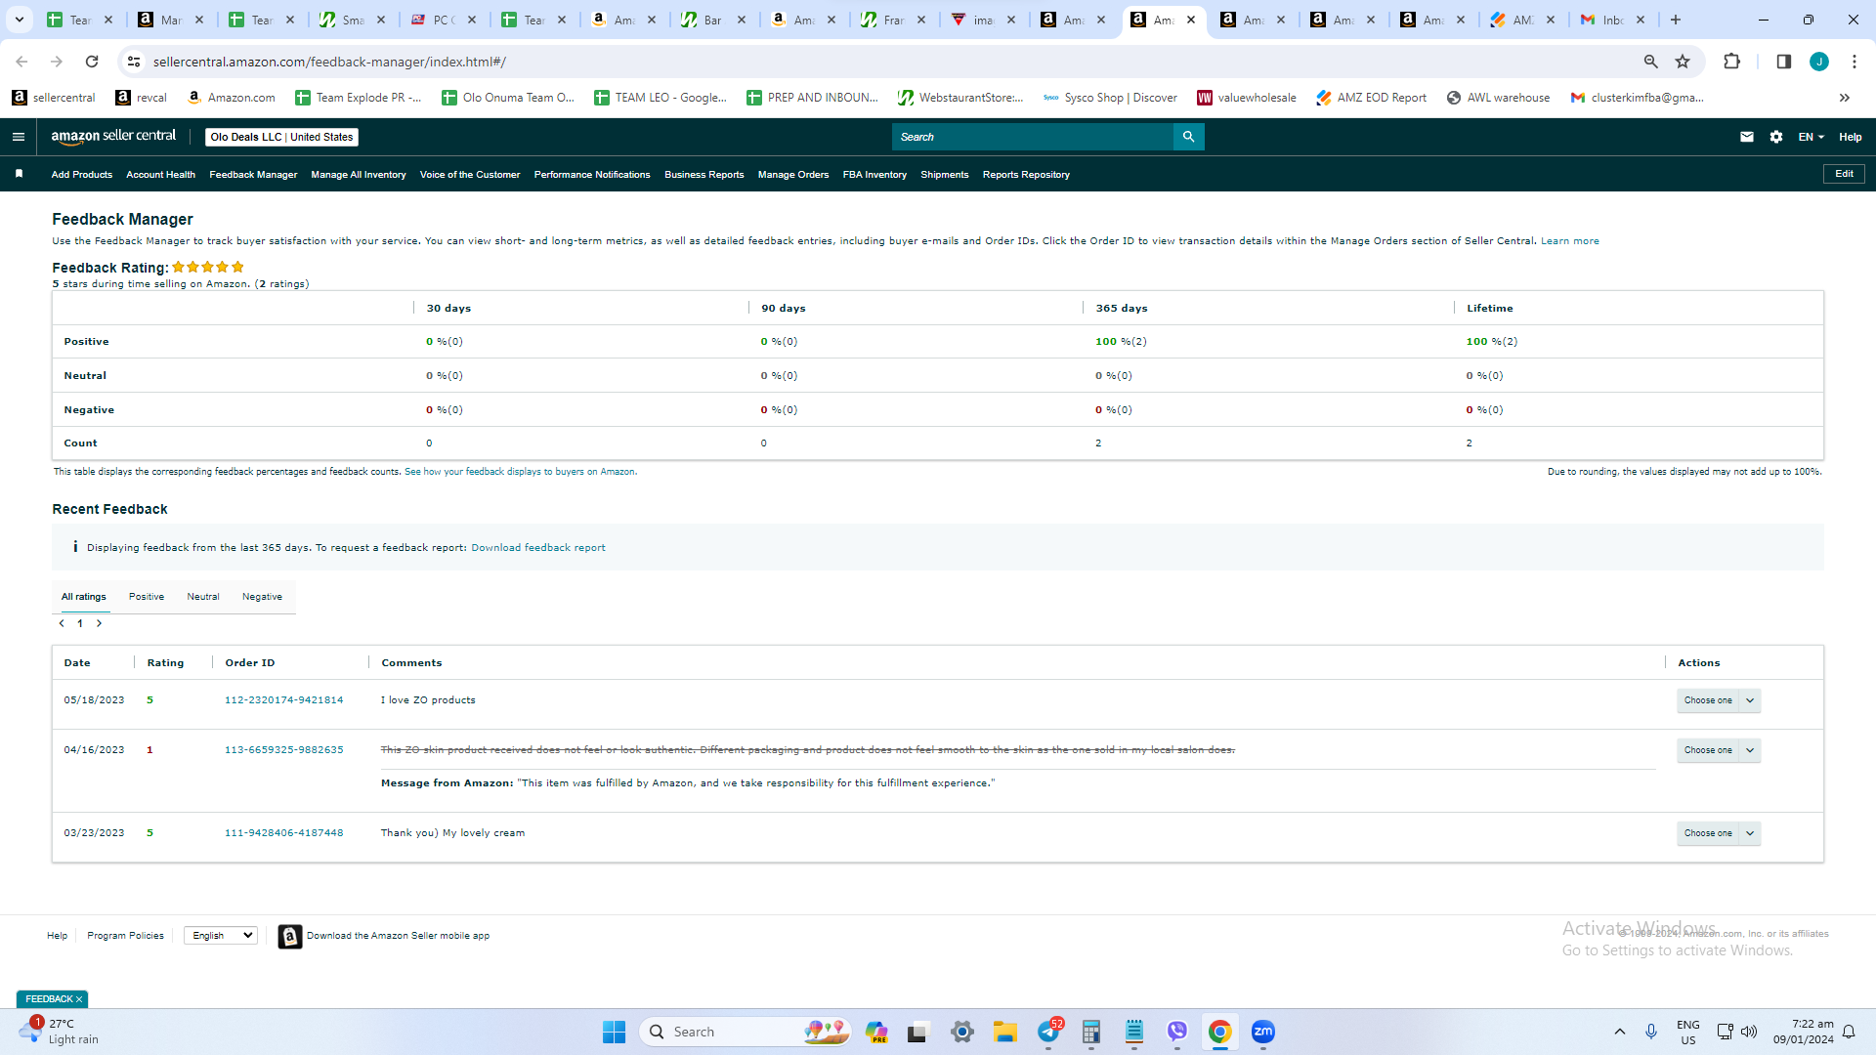The height and width of the screenshot is (1055, 1876).
Task: Open the Windows Start menu
Action: coord(614,1032)
